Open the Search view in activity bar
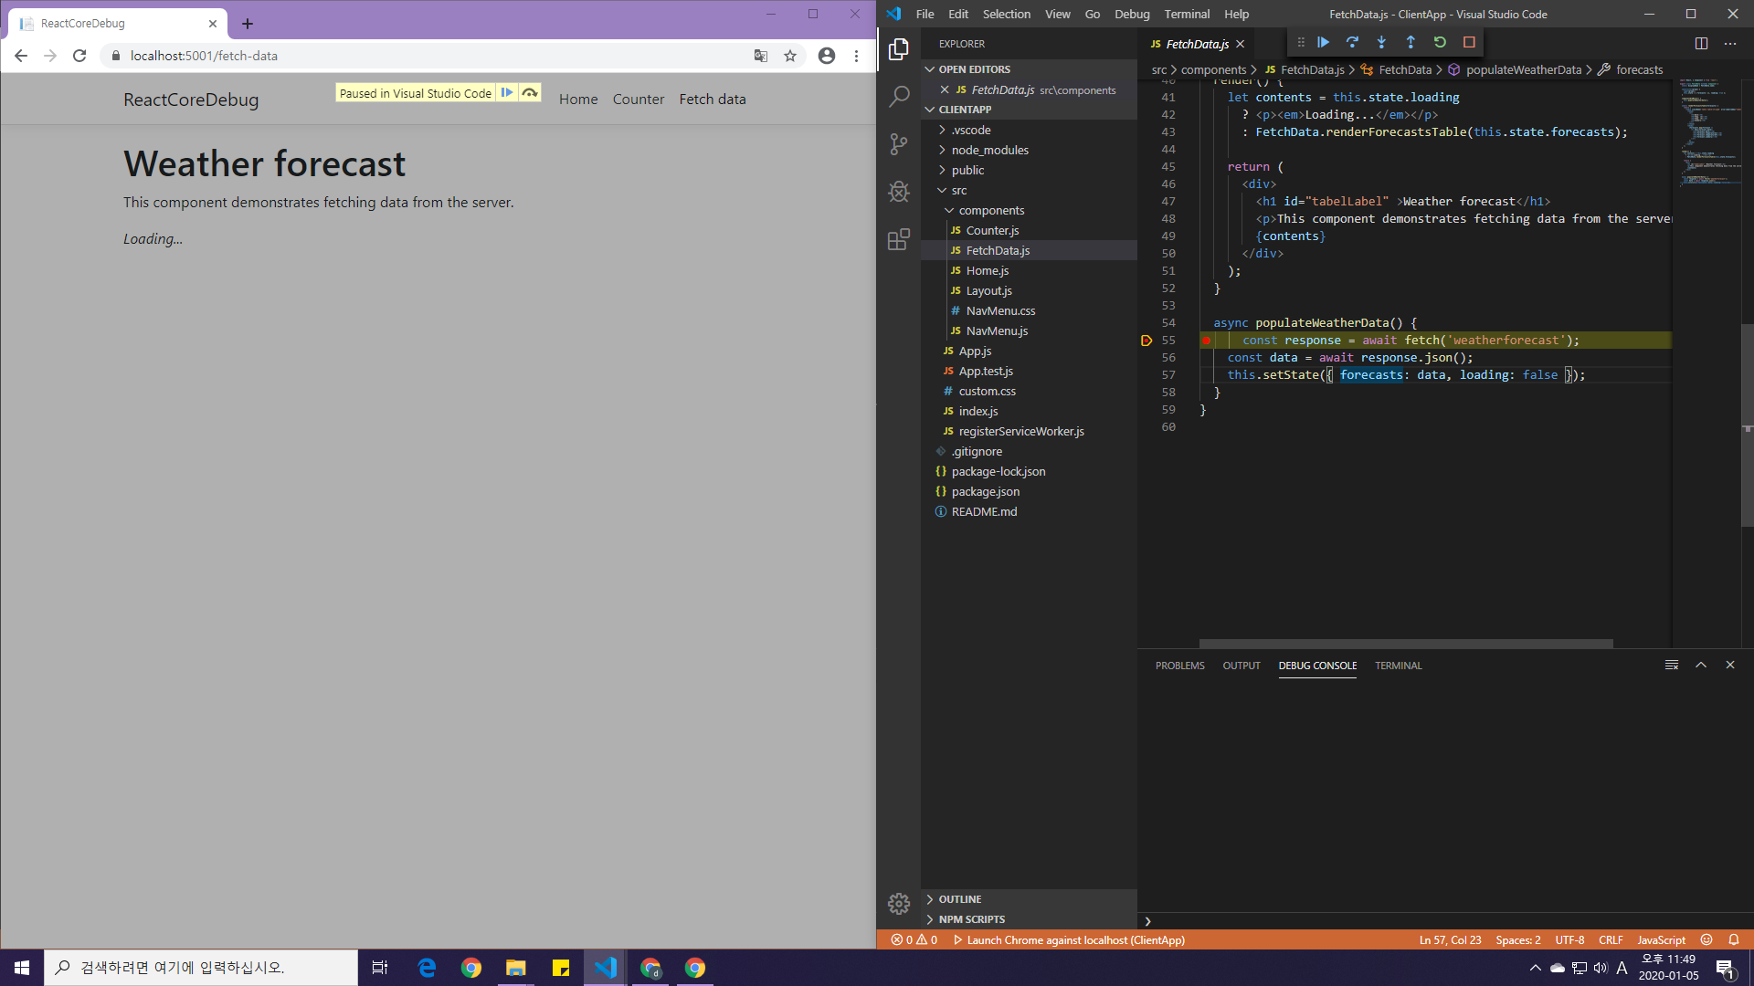1754x986 pixels. [899, 96]
